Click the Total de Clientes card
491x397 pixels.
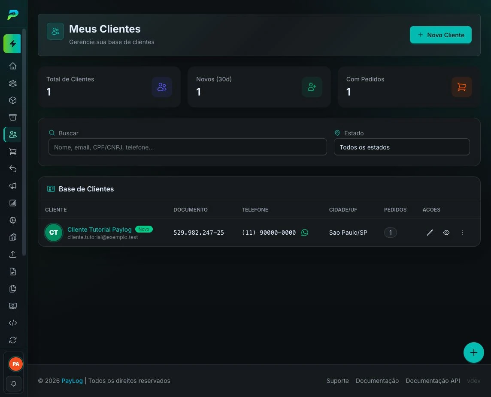[109, 87]
